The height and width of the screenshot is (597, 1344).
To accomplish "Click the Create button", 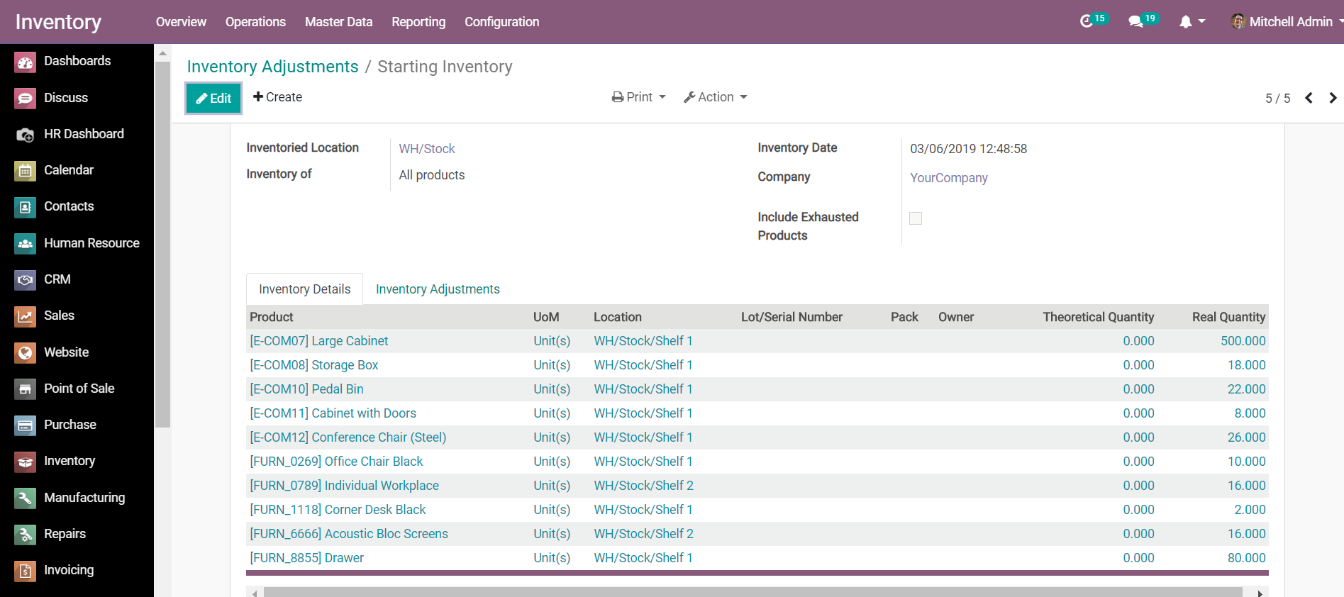I will (x=277, y=97).
